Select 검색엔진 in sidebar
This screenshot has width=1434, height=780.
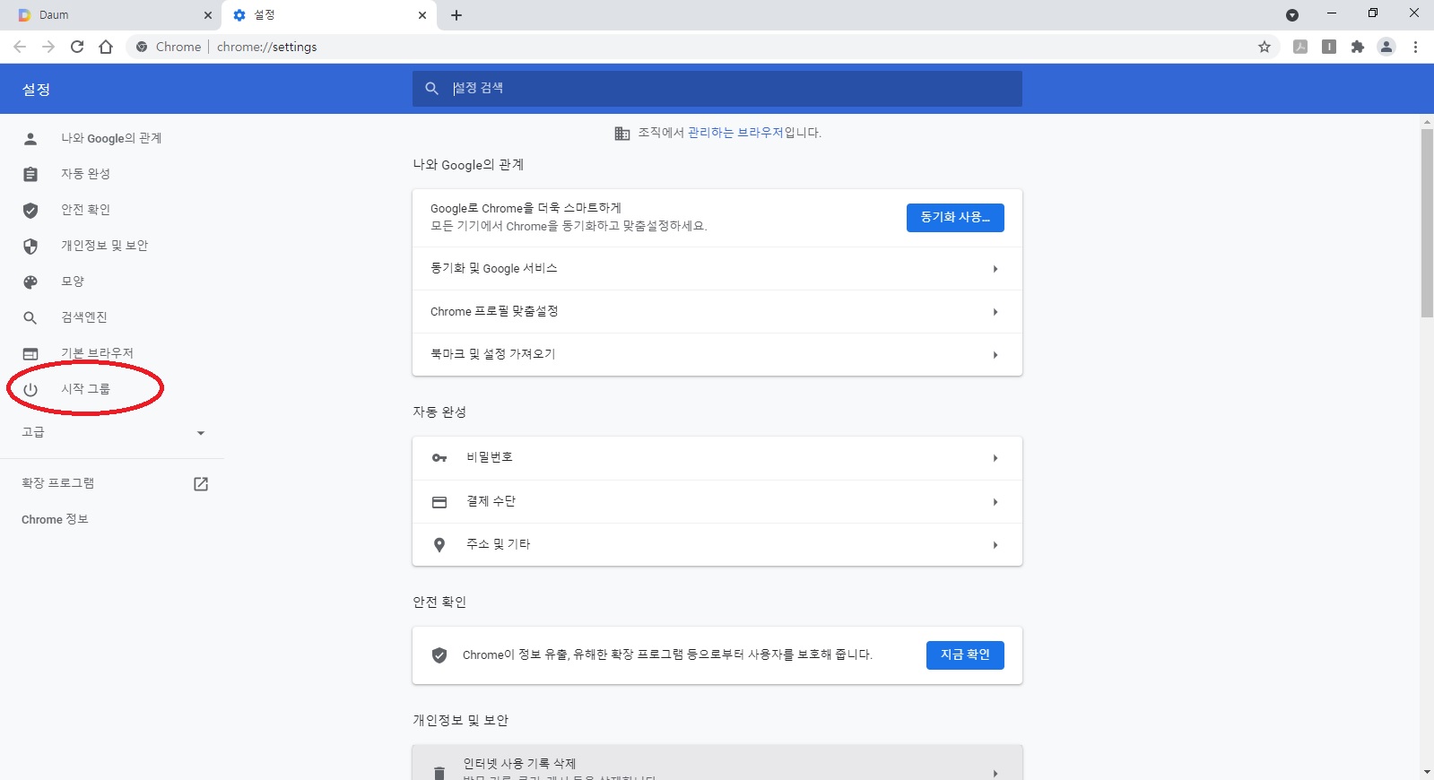click(84, 317)
